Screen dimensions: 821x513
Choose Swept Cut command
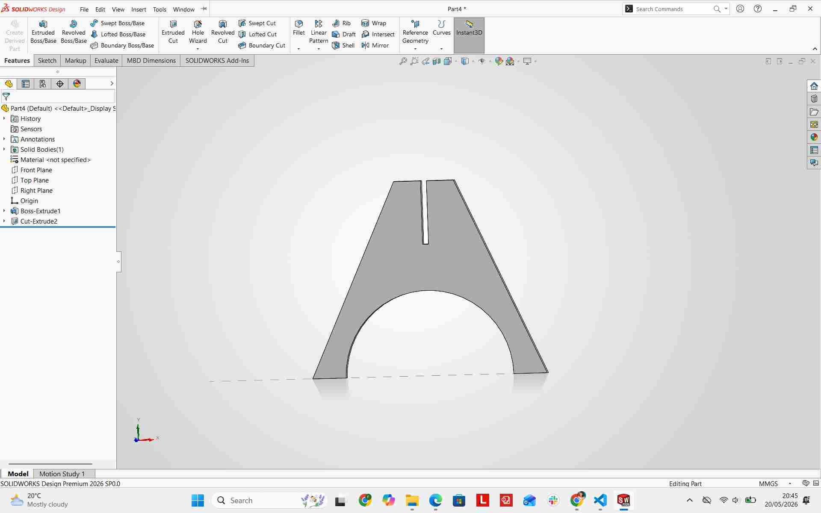[x=257, y=23]
